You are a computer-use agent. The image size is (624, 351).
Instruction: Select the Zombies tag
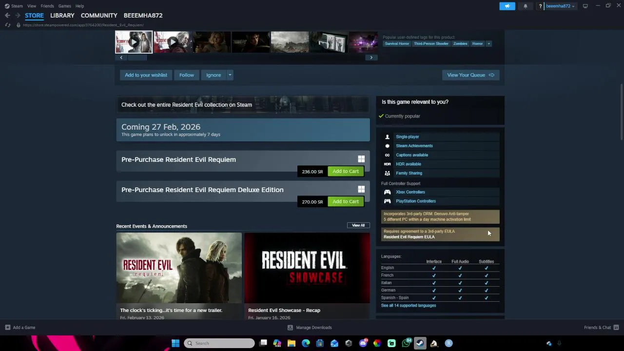point(460,44)
